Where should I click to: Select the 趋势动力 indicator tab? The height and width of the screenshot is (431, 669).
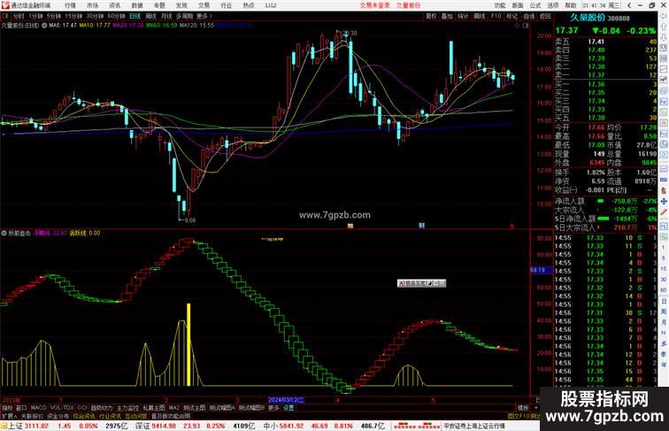tap(102, 408)
